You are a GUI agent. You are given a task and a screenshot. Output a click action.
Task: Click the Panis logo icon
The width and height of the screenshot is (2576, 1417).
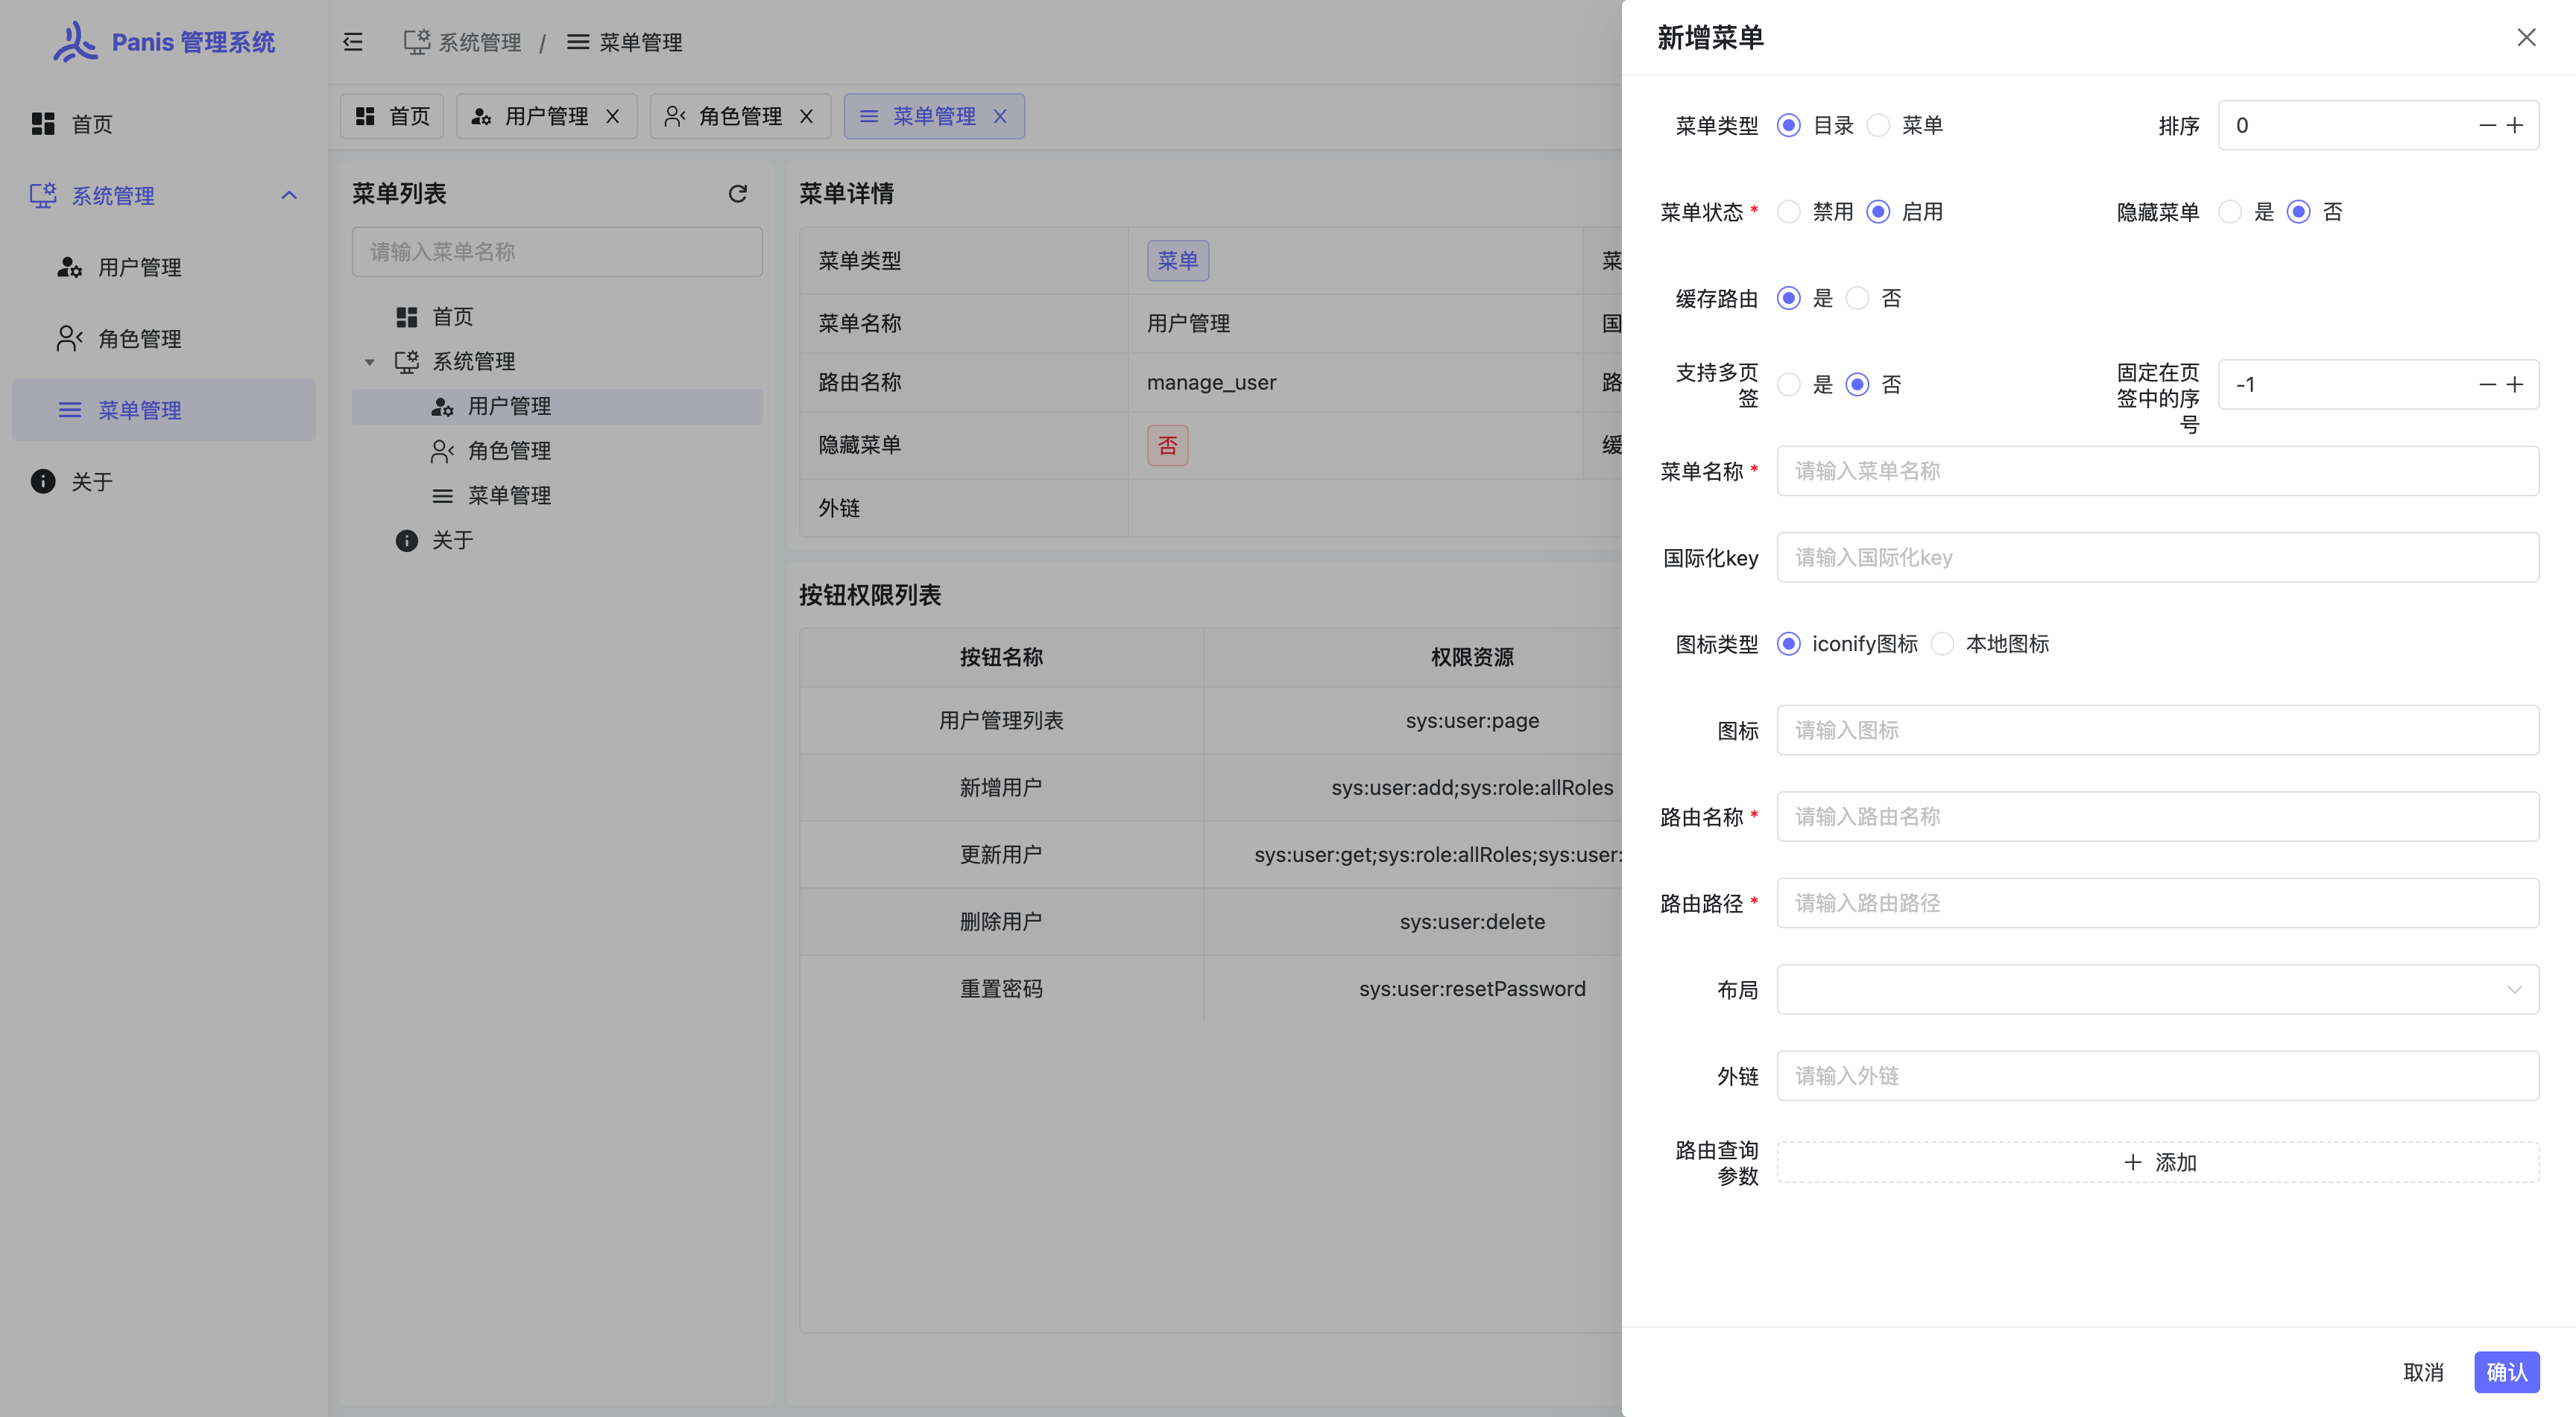click(75, 42)
